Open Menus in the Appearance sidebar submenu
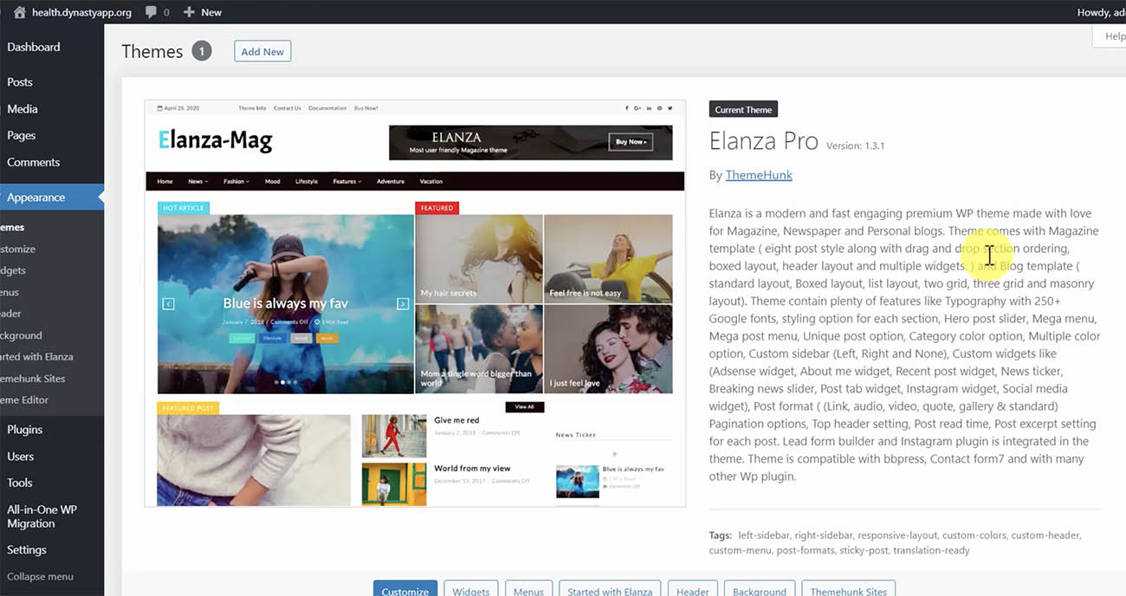The image size is (1126, 596). [x=10, y=293]
